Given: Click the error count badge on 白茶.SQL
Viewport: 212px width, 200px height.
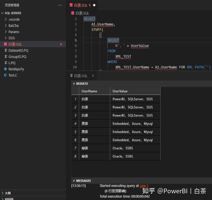Looking at the screenshot, I should (61, 44).
